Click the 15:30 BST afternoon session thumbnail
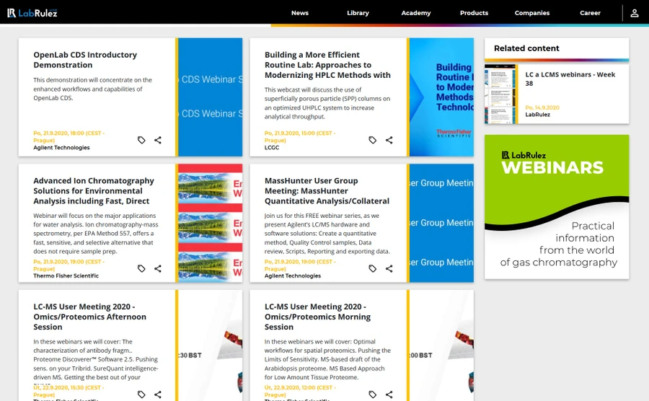 tap(211, 345)
